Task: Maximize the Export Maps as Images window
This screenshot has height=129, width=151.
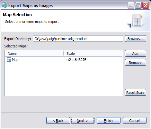Action: click(x=138, y=5)
